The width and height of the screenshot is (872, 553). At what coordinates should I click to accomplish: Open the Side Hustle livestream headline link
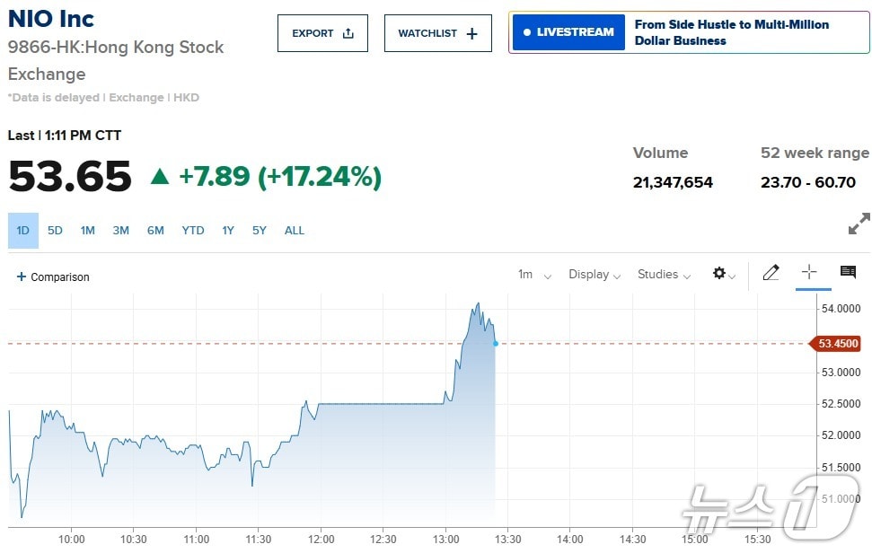[x=731, y=32]
